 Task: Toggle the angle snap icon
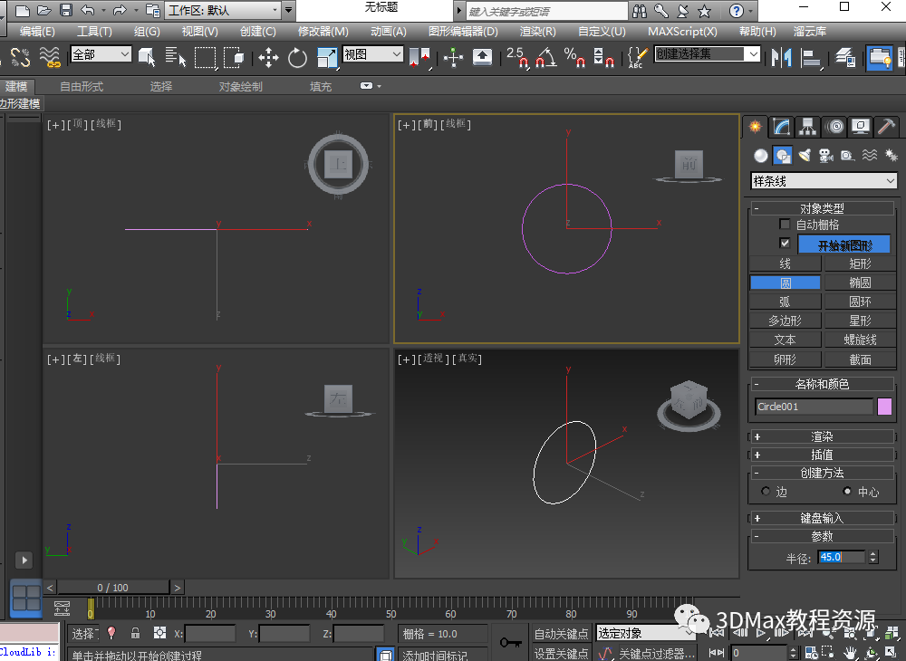point(545,58)
